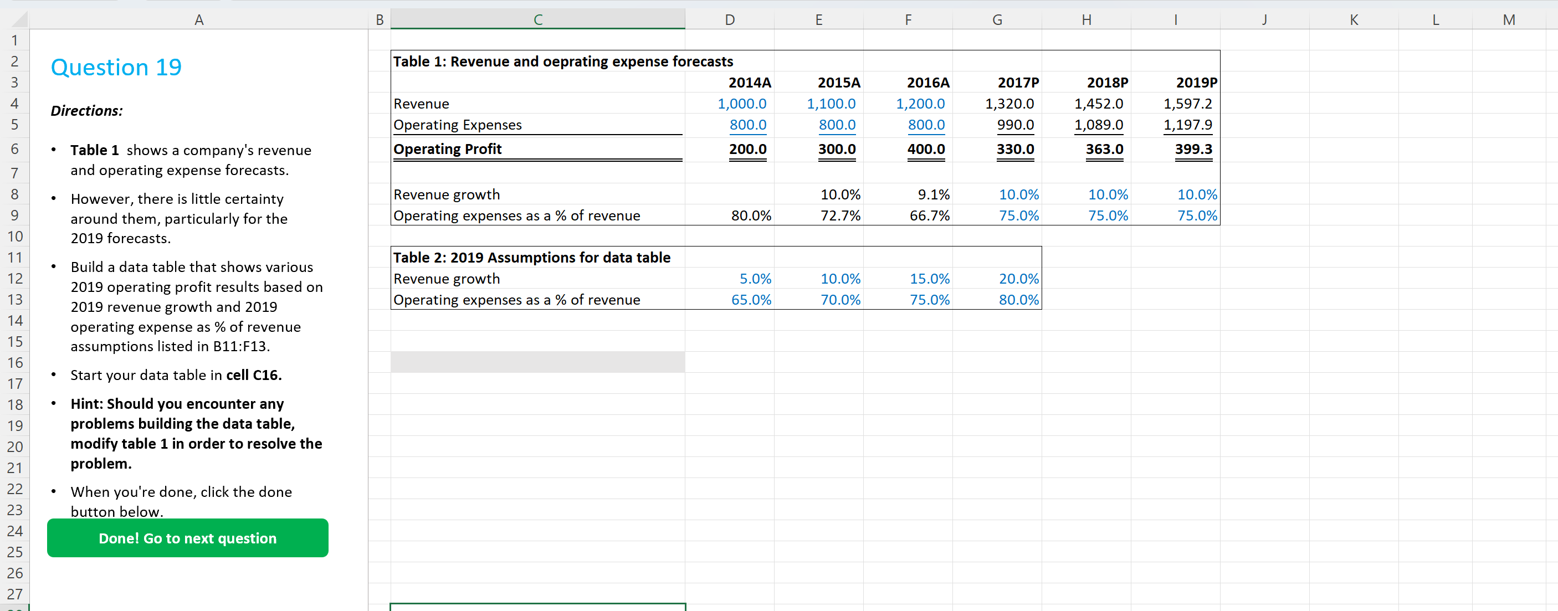Click the Operating Profit row label

pyautogui.click(x=447, y=149)
